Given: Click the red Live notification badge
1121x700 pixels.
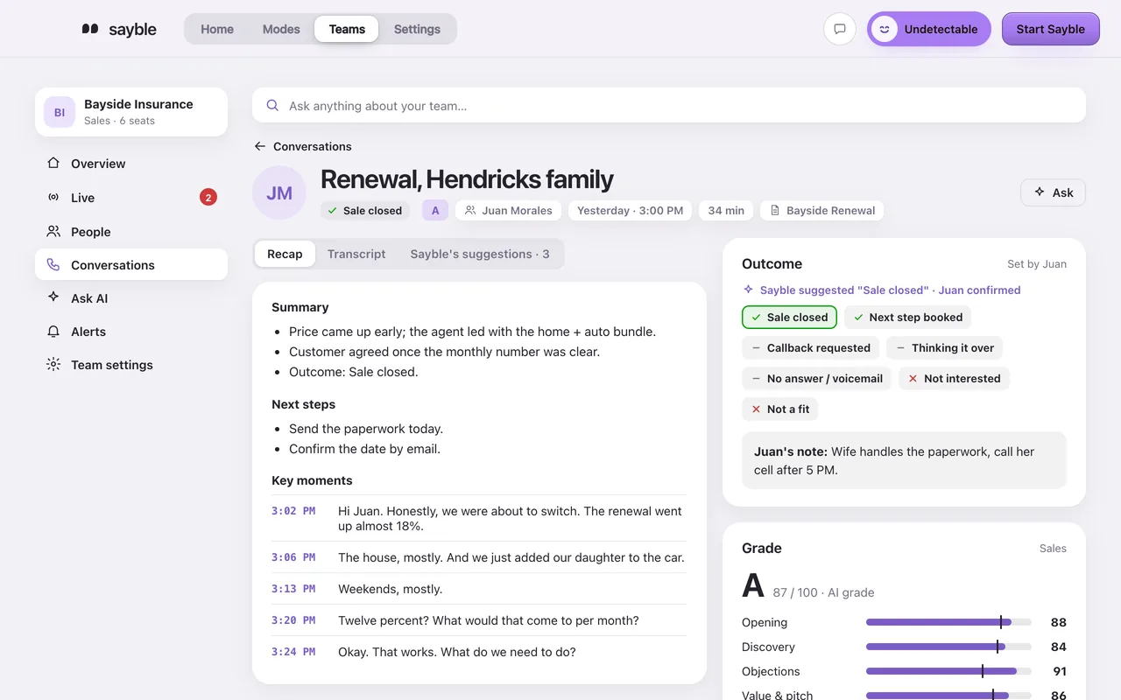Looking at the screenshot, I should [x=208, y=198].
